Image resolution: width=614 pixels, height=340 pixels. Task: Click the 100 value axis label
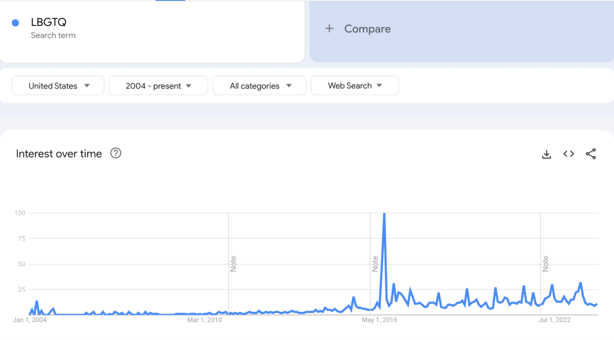pyautogui.click(x=20, y=213)
